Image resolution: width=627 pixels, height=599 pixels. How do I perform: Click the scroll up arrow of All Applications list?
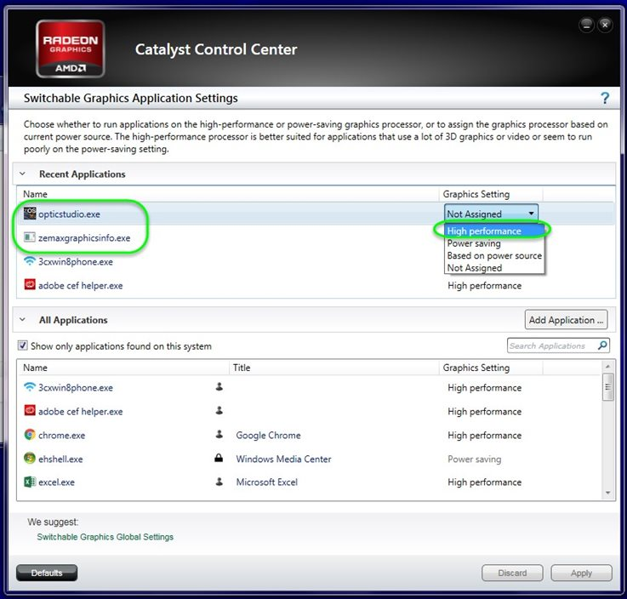pyautogui.click(x=607, y=366)
